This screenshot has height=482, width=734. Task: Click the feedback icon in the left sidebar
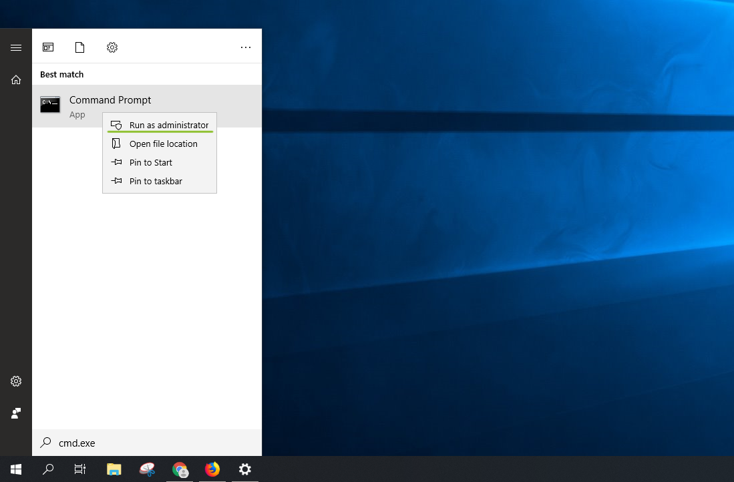point(16,413)
